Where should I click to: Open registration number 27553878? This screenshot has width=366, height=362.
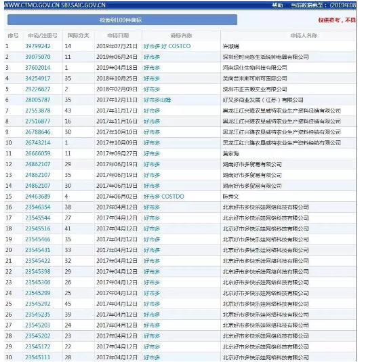[x=38, y=110]
